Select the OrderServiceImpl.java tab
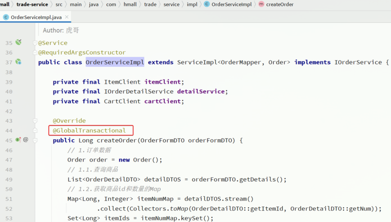 pyautogui.click(x=36, y=17)
